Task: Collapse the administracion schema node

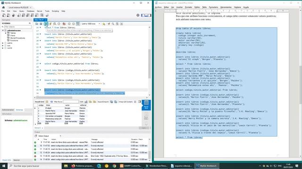Action: point(3,31)
